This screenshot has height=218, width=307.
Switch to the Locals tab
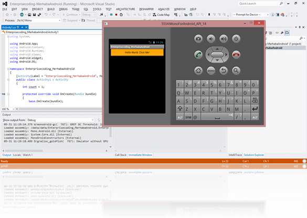pyautogui.click(x=17, y=155)
